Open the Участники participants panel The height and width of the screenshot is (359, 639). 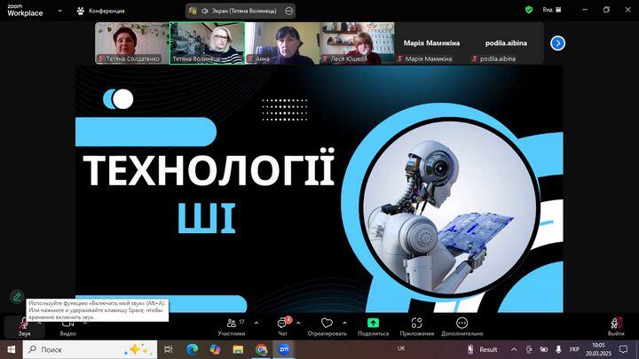pyautogui.click(x=232, y=327)
